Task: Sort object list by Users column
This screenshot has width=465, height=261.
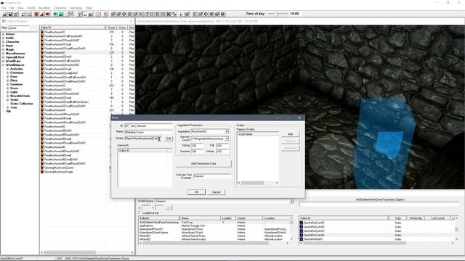Action: (x=122, y=28)
